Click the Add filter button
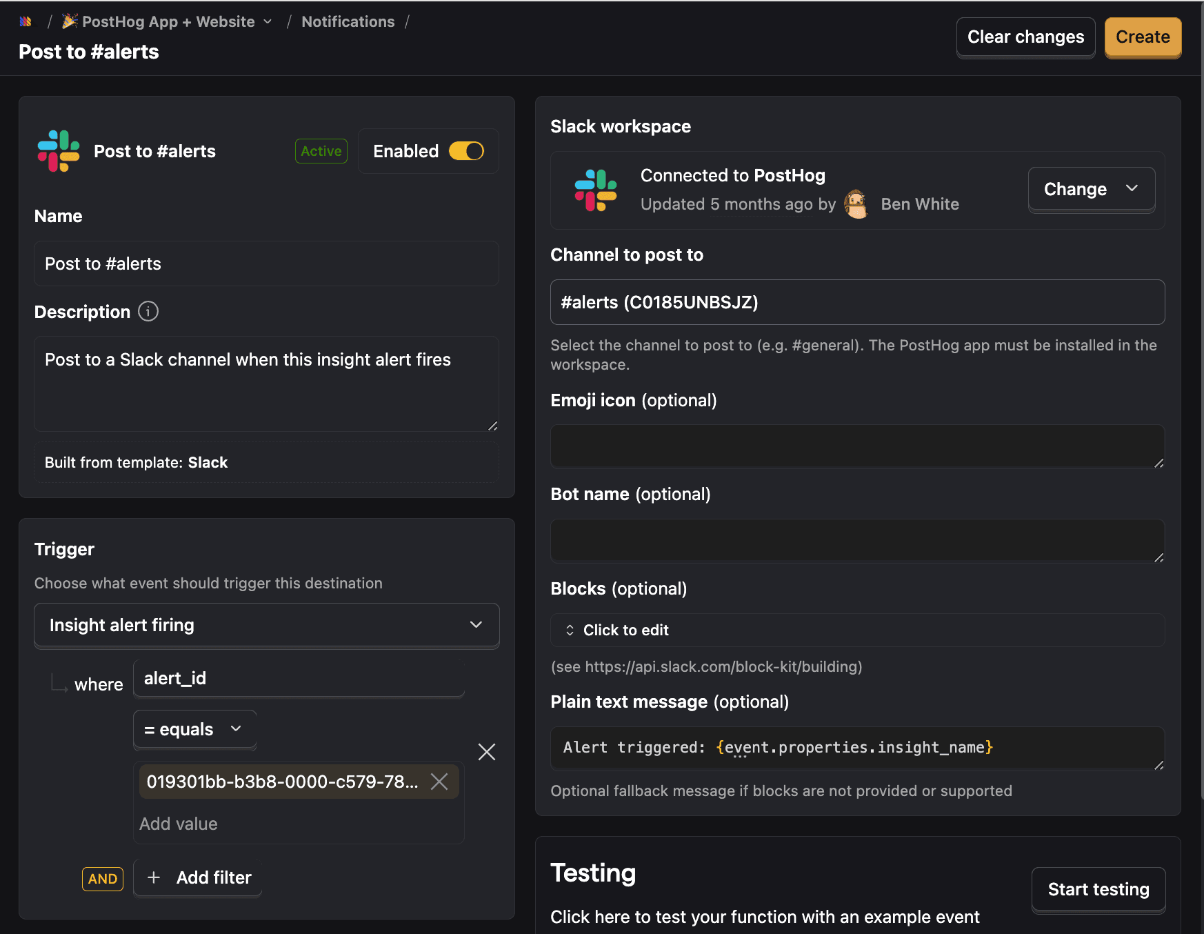This screenshot has width=1204, height=934. pyautogui.click(x=198, y=877)
